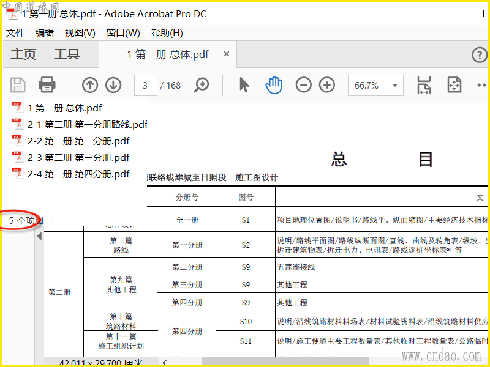
Task: Switch to the 主页 tab
Action: pos(23,54)
